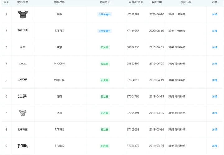The image size is (224, 155).
Task: Click trademark name WOCHA in name column
Action: (x=59, y=80)
